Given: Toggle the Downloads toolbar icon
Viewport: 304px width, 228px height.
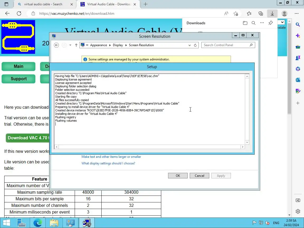Looking at the screenshot, I should [272, 13].
